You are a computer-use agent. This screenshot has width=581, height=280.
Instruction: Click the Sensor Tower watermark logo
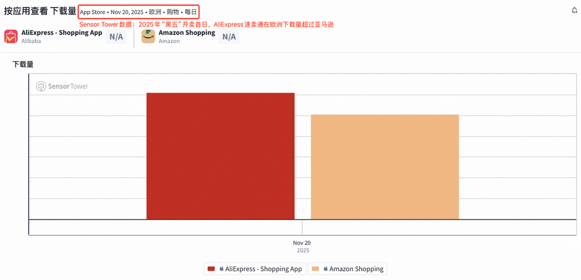pos(62,86)
